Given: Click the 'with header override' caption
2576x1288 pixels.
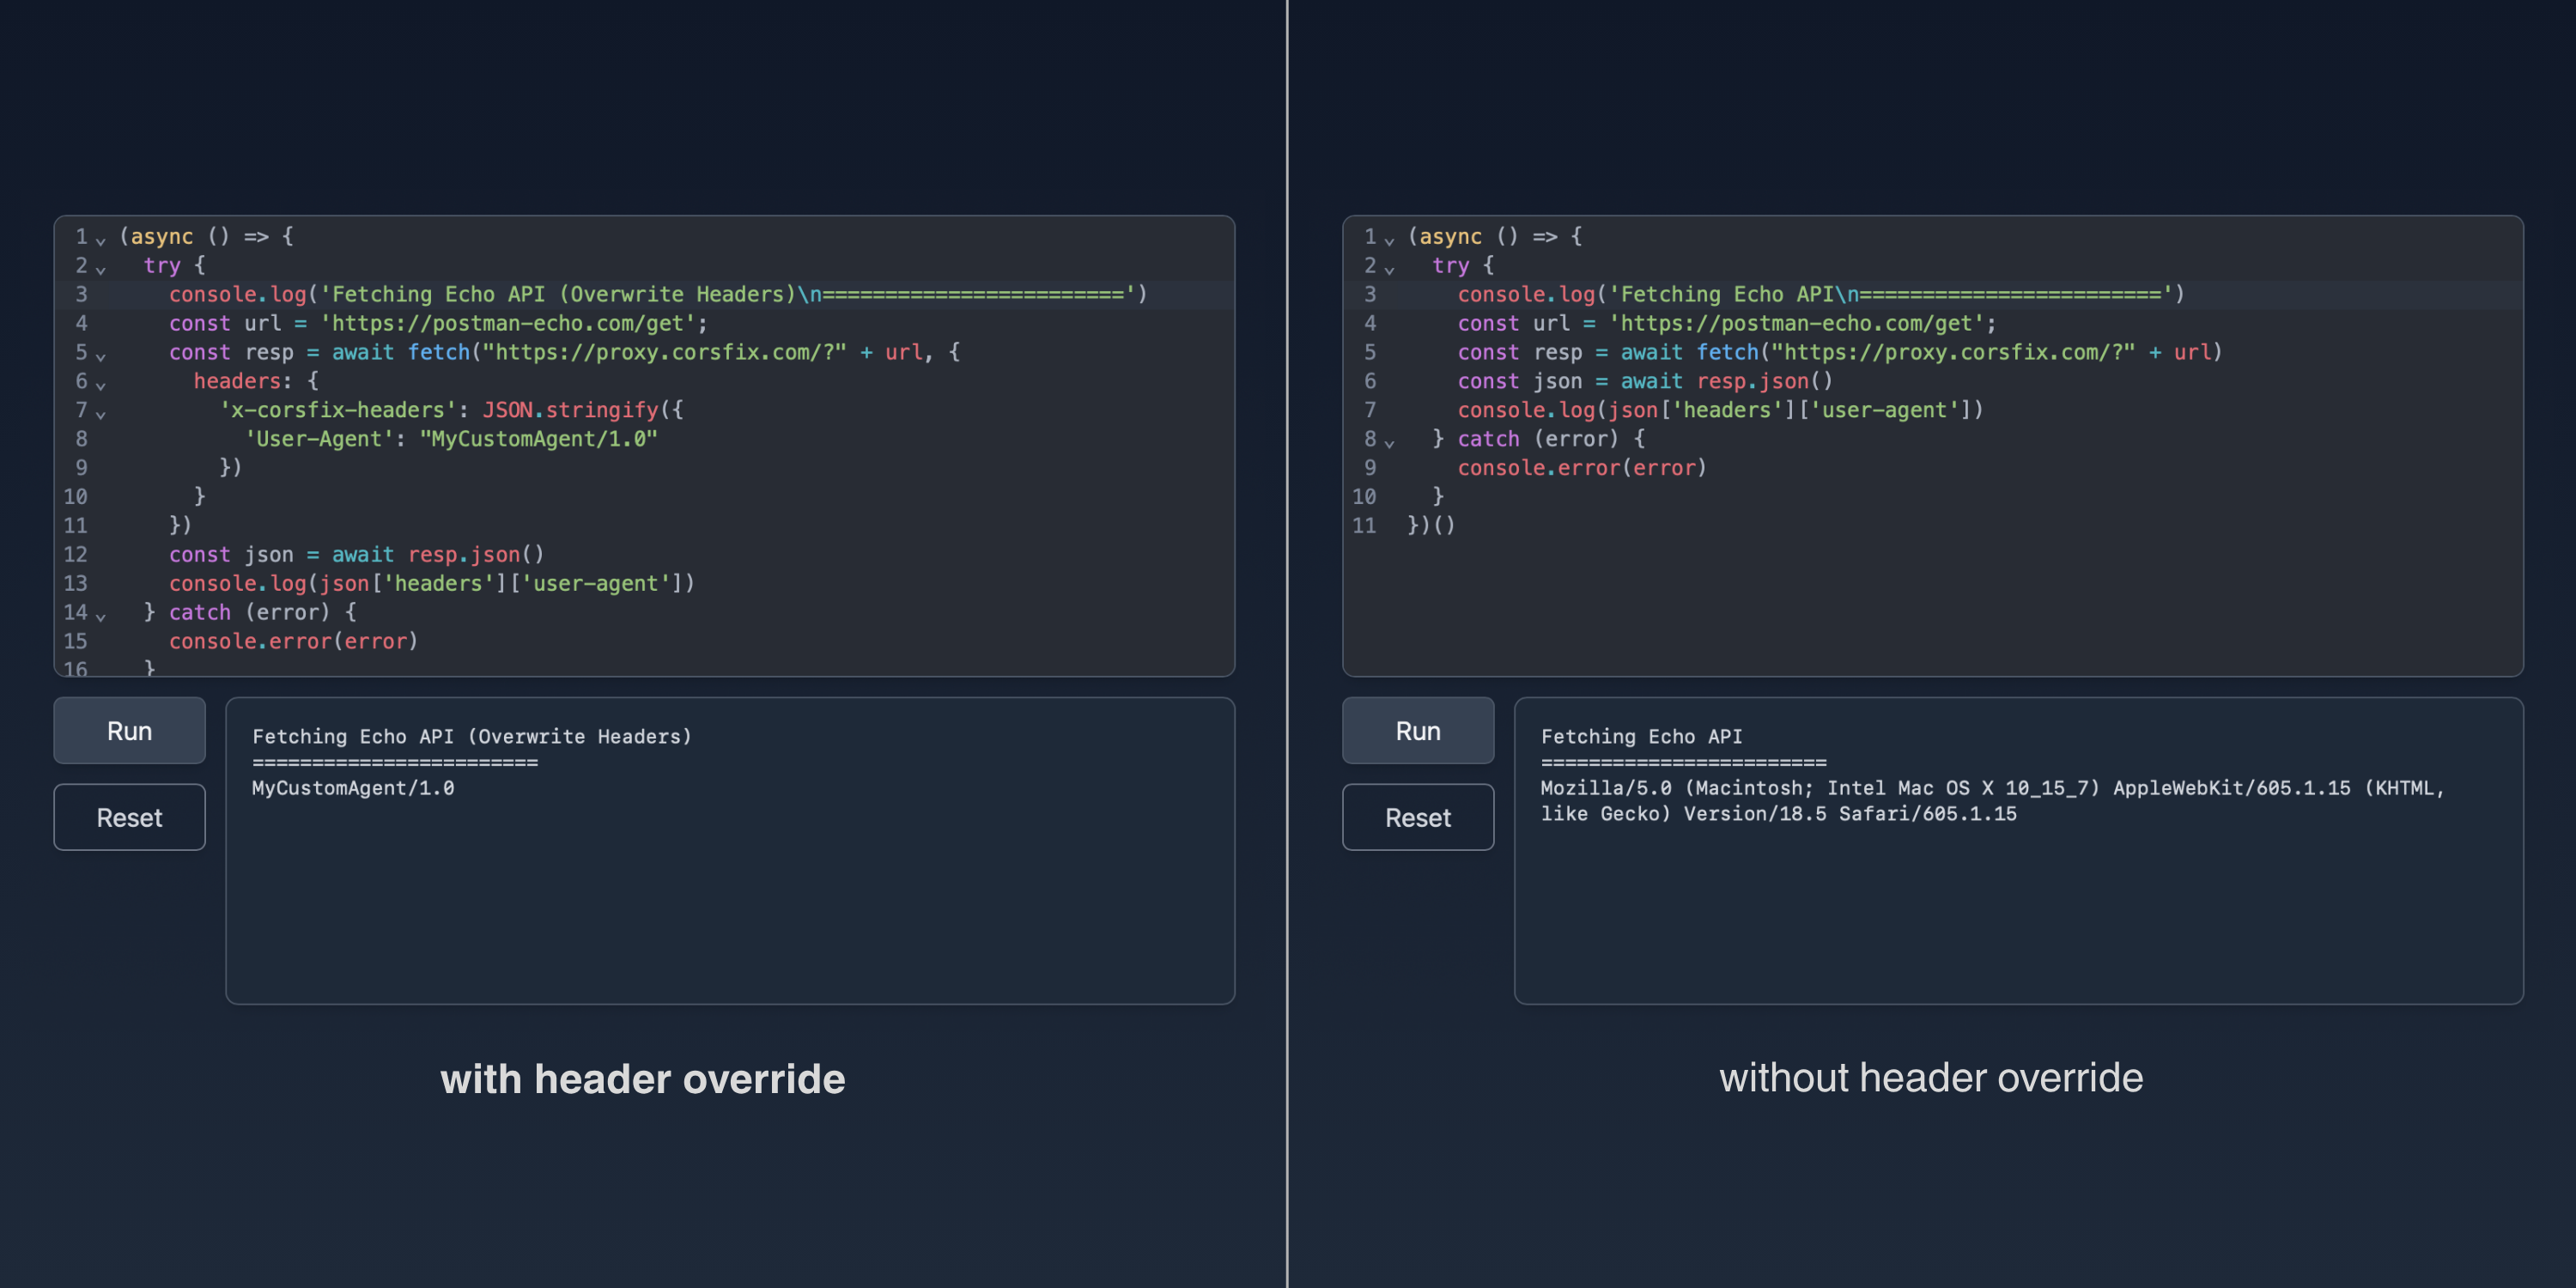Looking at the screenshot, I should [642, 1078].
